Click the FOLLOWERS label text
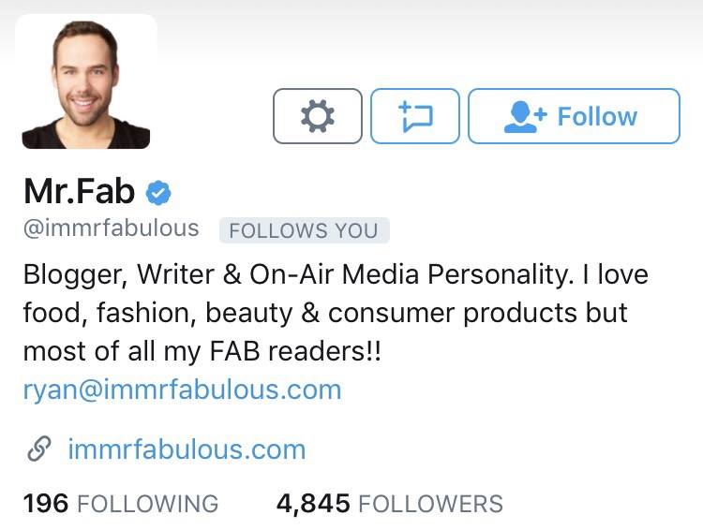 coord(430,504)
